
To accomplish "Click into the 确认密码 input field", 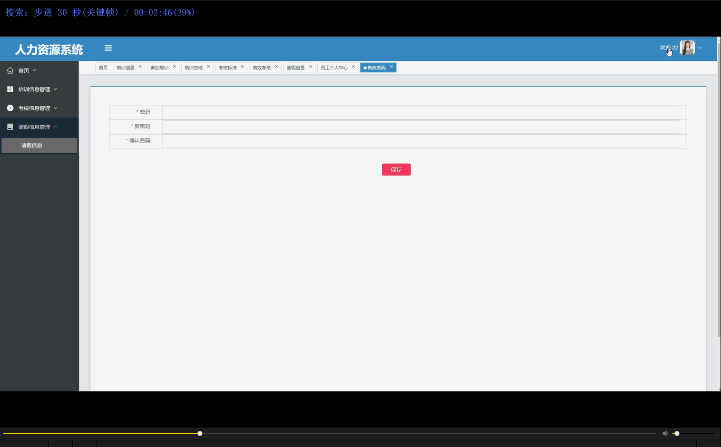I will [420, 141].
